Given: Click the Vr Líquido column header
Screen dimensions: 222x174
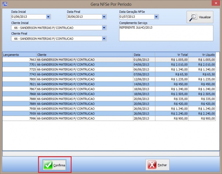Looking at the screenshot, I should [202, 55].
